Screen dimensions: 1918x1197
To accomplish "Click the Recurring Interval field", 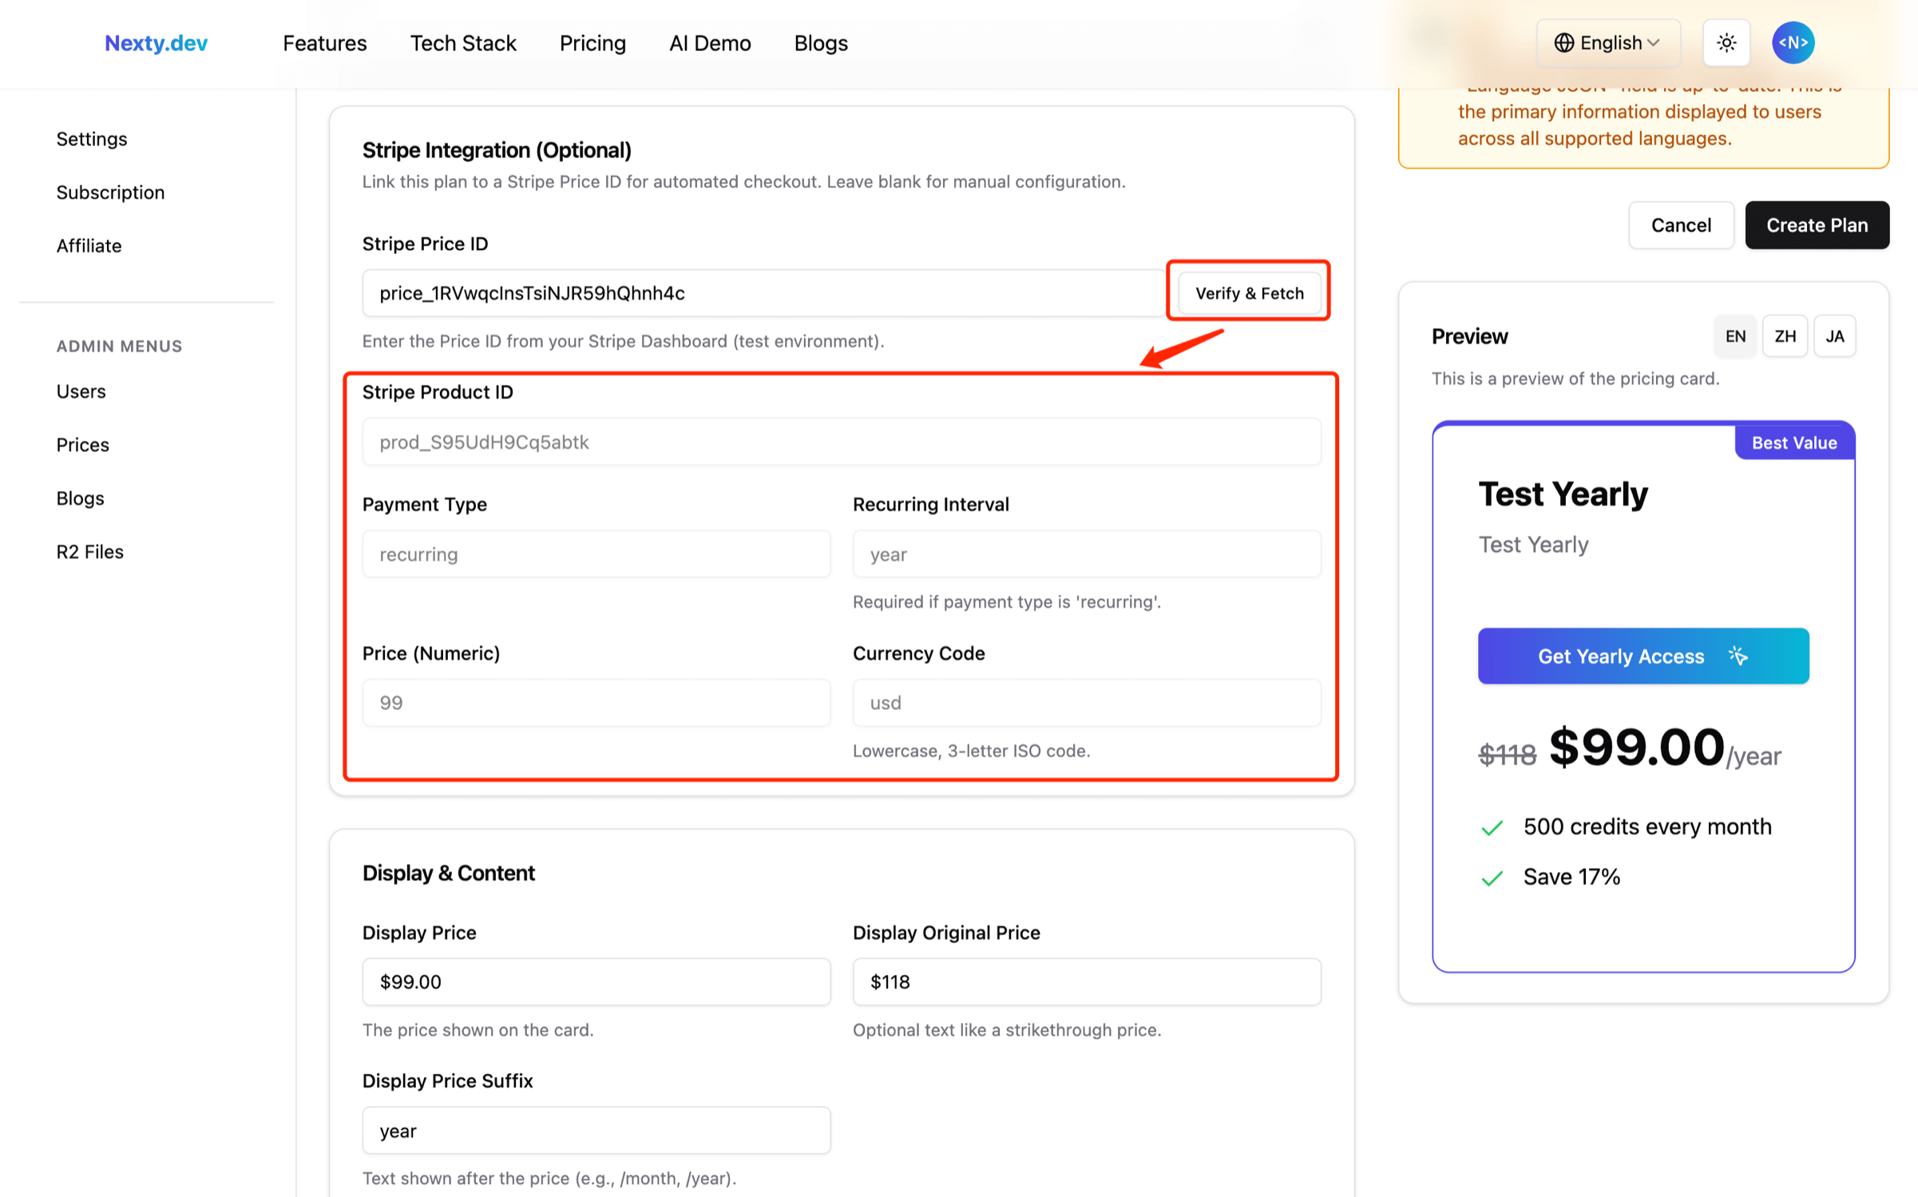I will point(1086,554).
